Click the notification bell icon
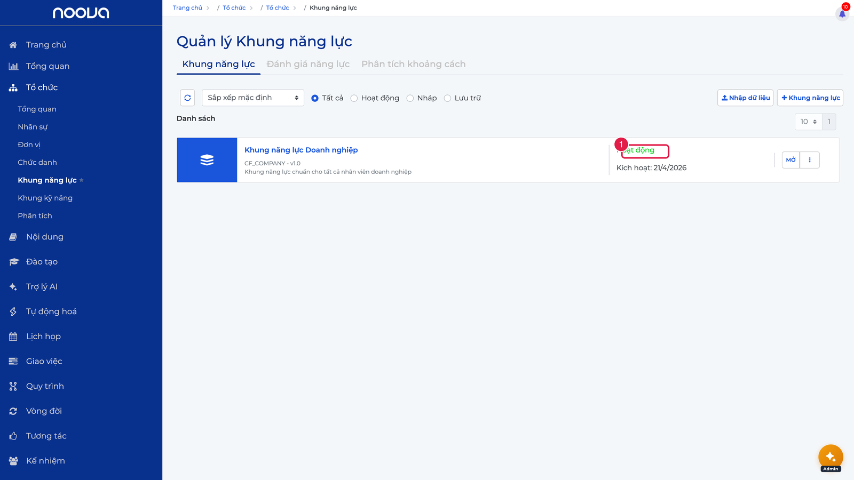Viewport: 854px width, 480px height. pos(842,14)
